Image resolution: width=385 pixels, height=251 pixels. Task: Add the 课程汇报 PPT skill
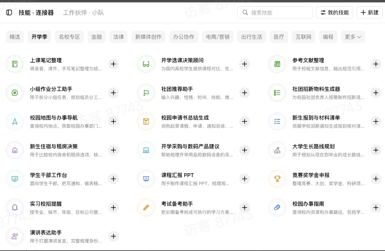pos(245,179)
